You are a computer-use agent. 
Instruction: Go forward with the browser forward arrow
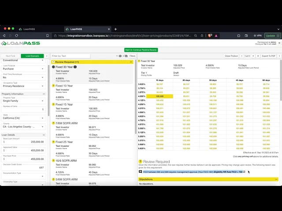tap(10, 36)
